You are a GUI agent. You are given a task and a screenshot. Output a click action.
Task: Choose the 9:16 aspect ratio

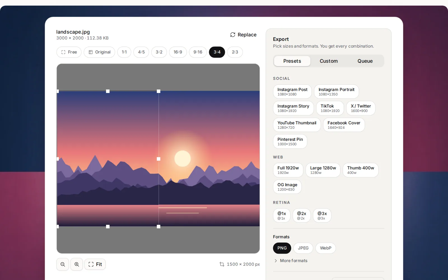198,52
